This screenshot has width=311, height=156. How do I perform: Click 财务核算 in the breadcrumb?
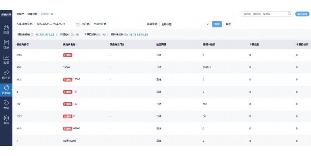(x=32, y=14)
